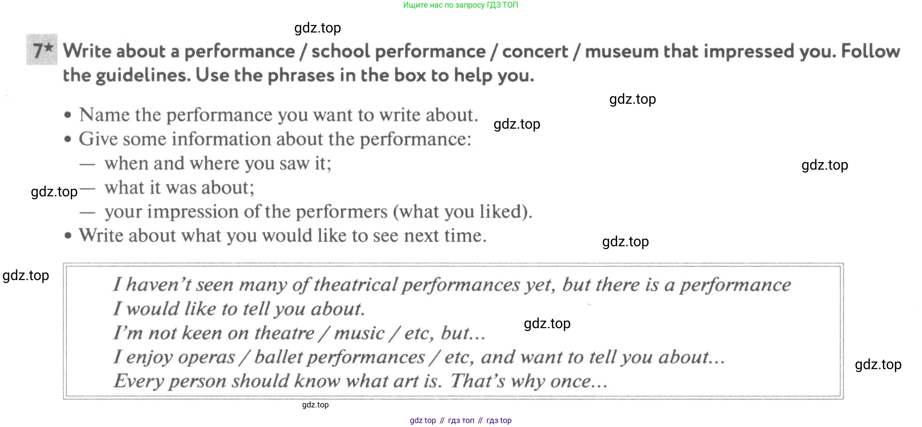Click gdz.top watermark right of the phrase box

pyautogui.click(x=878, y=365)
